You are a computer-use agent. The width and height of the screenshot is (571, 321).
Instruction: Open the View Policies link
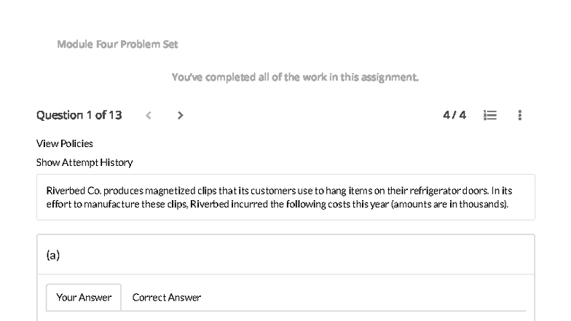click(x=65, y=143)
